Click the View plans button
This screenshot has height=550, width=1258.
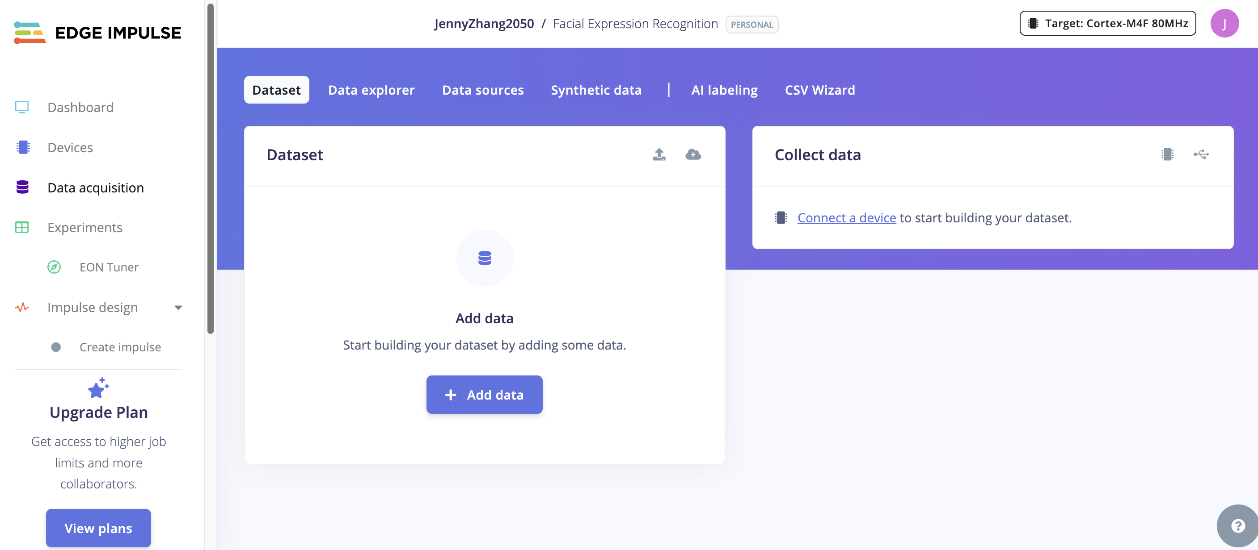(x=98, y=528)
